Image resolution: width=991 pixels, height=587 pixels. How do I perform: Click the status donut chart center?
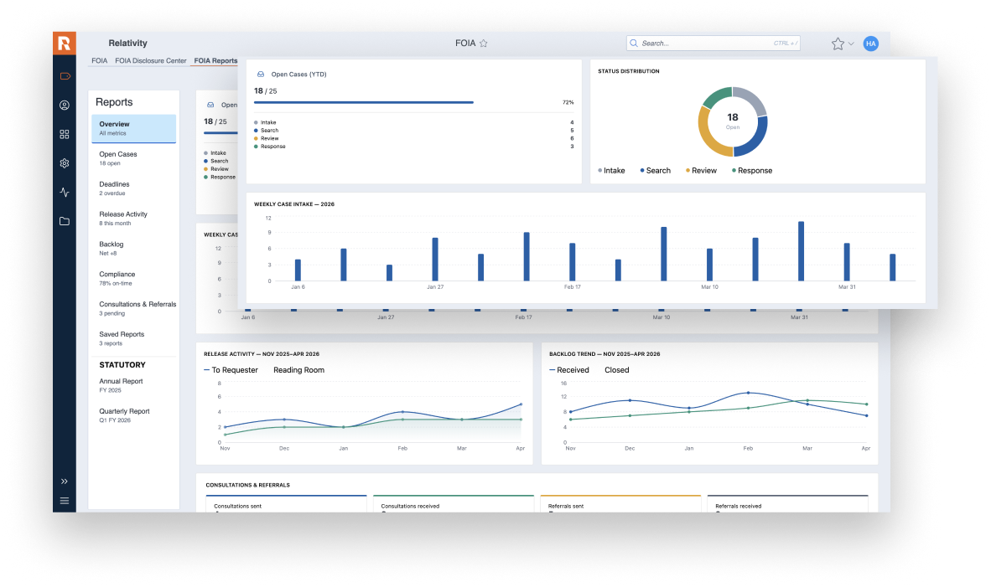[733, 121]
